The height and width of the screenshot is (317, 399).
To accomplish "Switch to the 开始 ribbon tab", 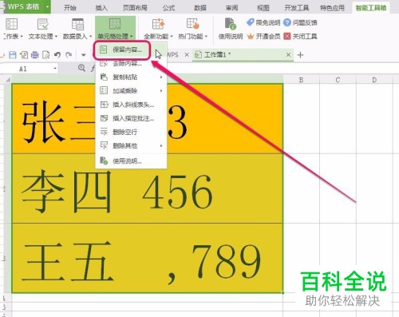I will tap(70, 8).
